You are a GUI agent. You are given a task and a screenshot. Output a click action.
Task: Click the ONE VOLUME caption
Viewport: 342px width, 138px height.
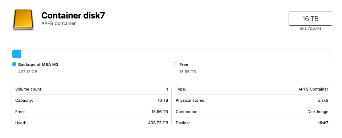[310, 29]
